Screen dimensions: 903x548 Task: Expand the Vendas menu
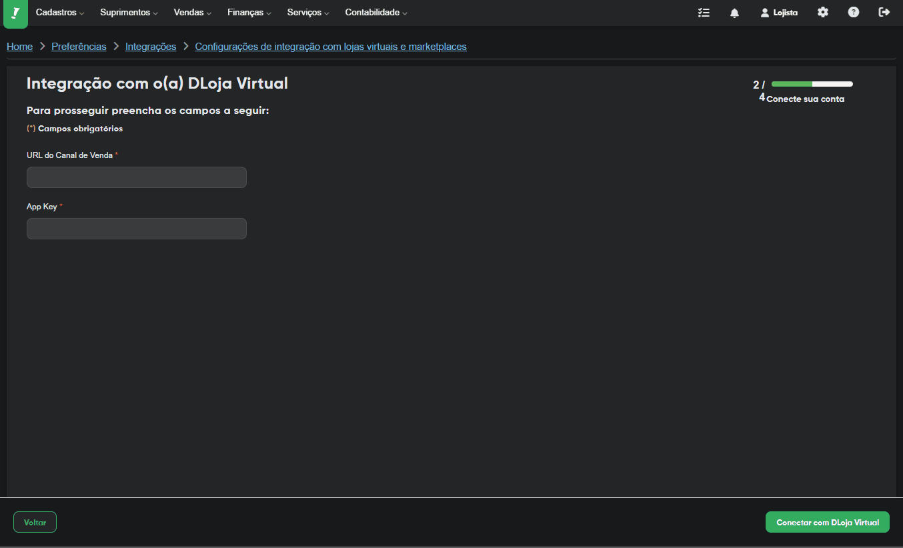click(x=193, y=13)
